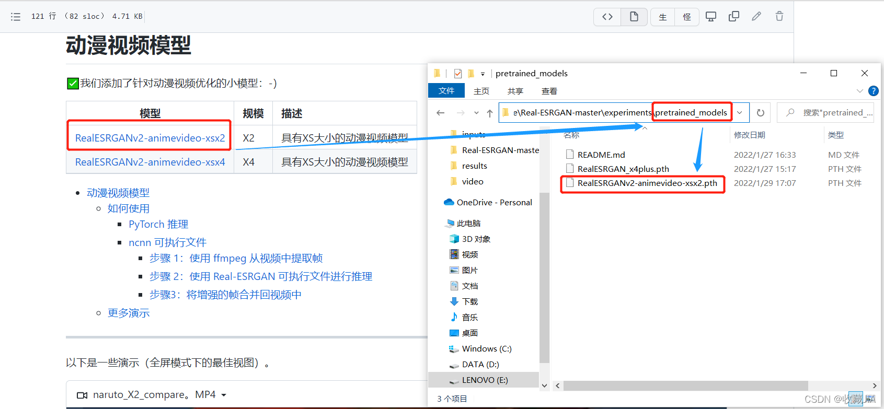Open 文件 menu in Explorer window
The height and width of the screenshot is (409, 884).
click(446, 91)
